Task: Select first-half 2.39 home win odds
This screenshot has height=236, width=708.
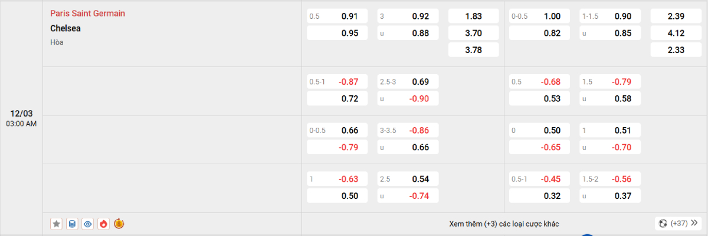Action: pos(675,16)
